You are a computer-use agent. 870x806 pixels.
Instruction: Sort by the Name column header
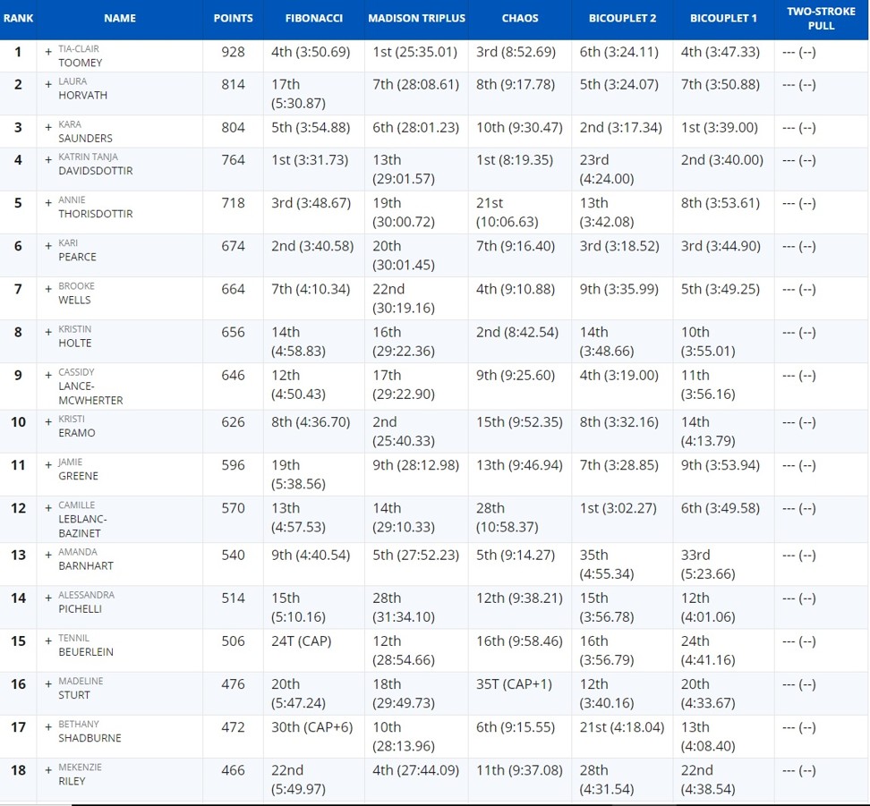click(120, 18)
